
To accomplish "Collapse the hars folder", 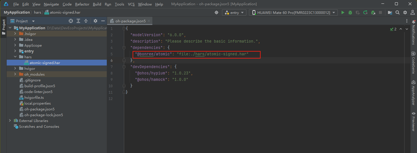I will point(15,57).
